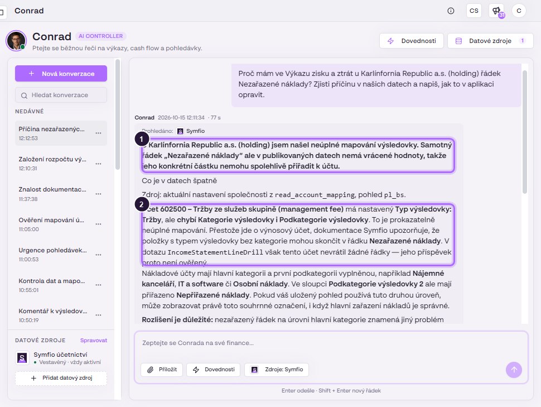Screen dimensions: 541x407
Task: Click the chat messages vertical scrollbar
Action: tap(524, 132)
